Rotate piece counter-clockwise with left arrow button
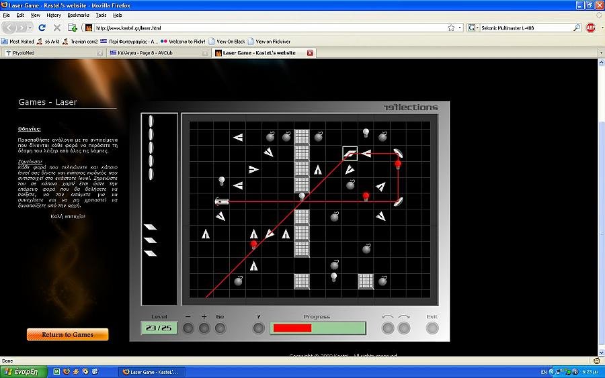The height and width of the screenshot is (378, 605). pos(388,328)
